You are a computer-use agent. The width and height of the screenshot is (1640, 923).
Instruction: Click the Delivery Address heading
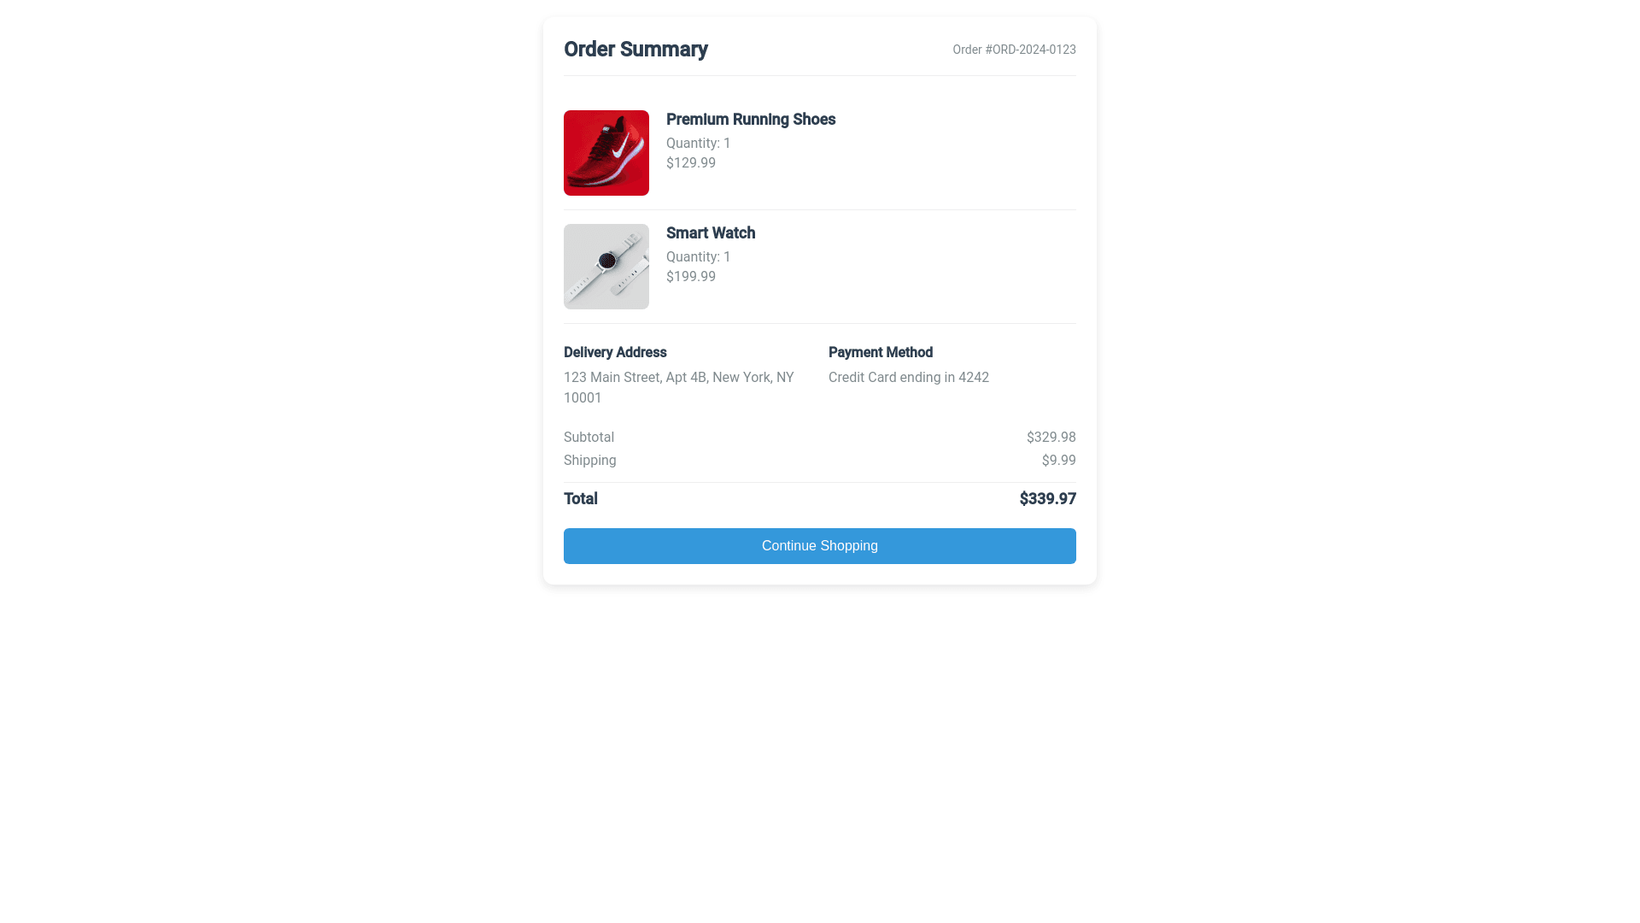click(x=615, y=352)
